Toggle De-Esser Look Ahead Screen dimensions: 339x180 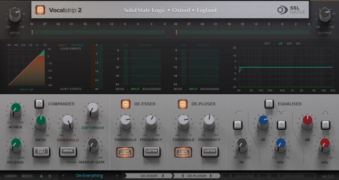125,152
